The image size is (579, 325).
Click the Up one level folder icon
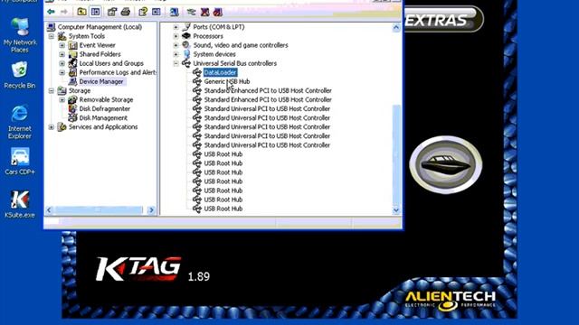click(x=81, y=12)
